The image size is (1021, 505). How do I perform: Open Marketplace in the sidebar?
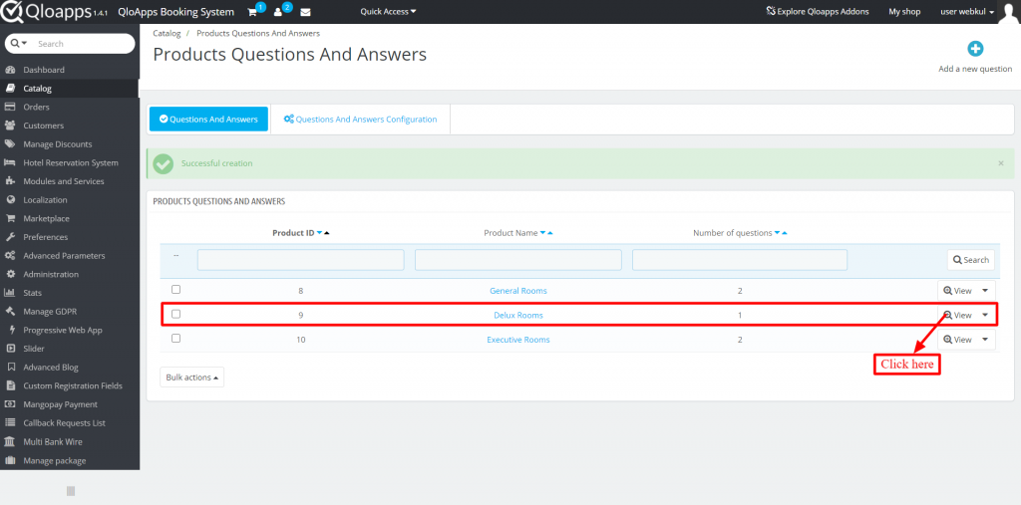point(46,219)
